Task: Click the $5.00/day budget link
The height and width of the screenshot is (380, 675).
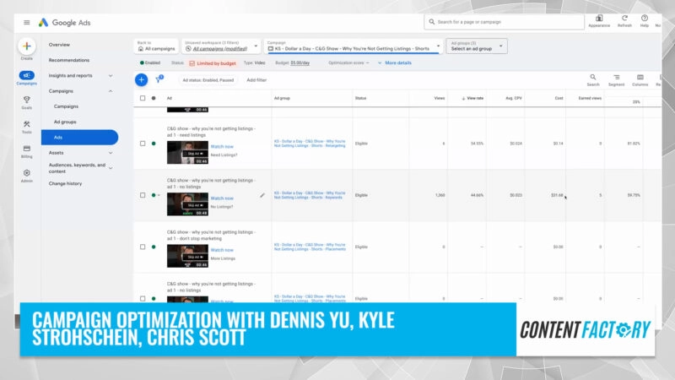Action: pyautogui.click(x=300, y=62)
